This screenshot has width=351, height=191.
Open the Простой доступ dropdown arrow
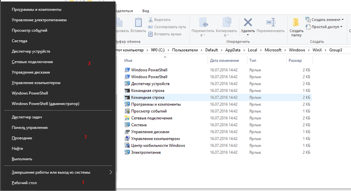341,27
